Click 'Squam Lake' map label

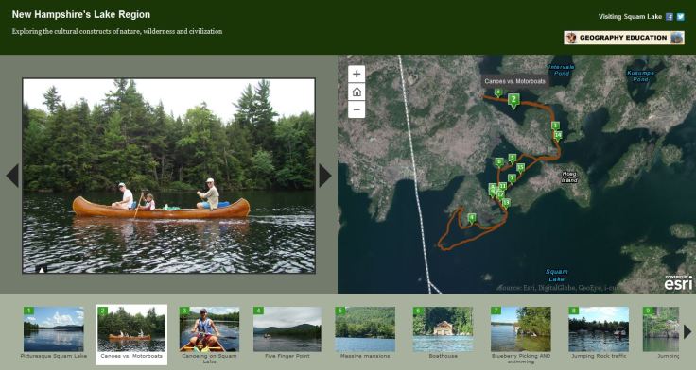tap(557, 276)
